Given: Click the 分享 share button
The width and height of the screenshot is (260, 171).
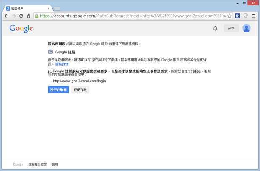Looking at the screenshot, I should [x=231, y=29].
